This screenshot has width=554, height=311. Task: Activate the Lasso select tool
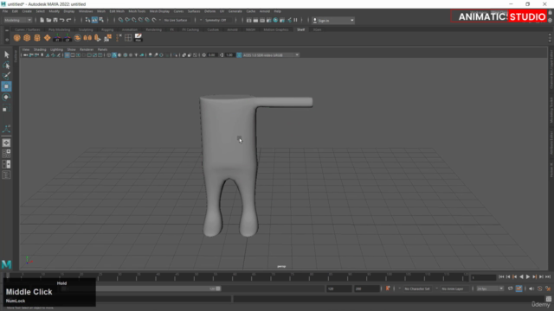[6, 66]
